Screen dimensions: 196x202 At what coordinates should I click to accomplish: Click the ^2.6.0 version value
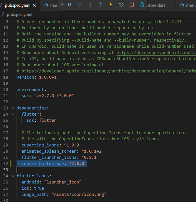pos(77,164)
